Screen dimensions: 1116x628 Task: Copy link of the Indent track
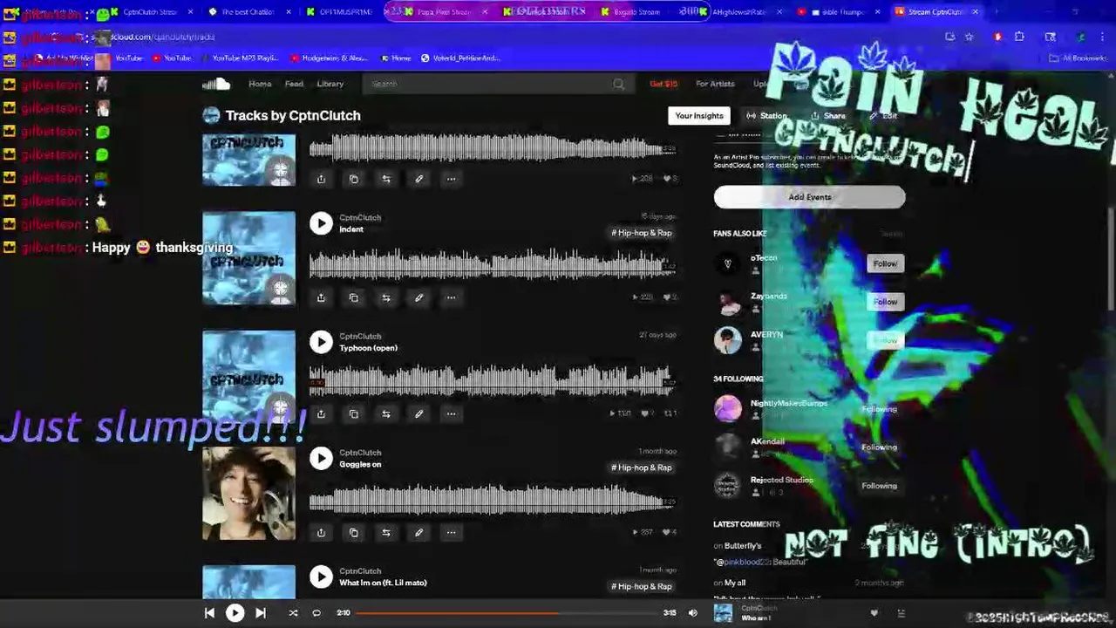pyautogui.click(x=353, y=297)
